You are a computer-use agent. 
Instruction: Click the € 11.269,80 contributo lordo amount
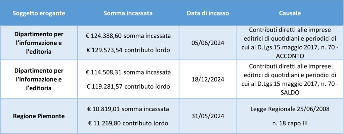[128, 123]
